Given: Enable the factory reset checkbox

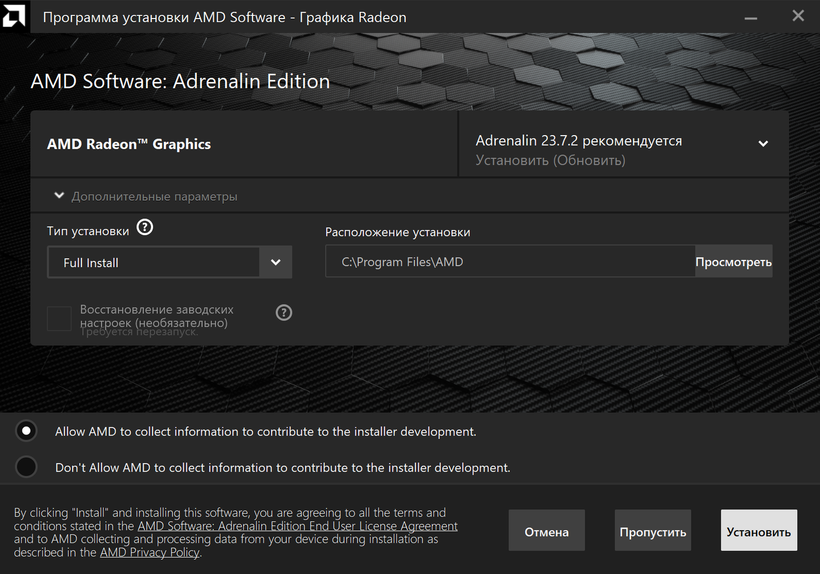Looking at the screenshot, I should click(x=59, y=318).
